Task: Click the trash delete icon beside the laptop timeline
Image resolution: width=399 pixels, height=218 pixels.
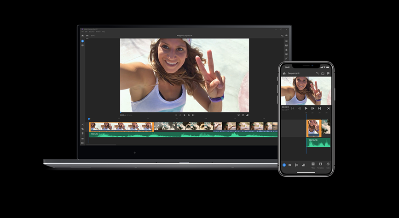Action: coord(83,134)
